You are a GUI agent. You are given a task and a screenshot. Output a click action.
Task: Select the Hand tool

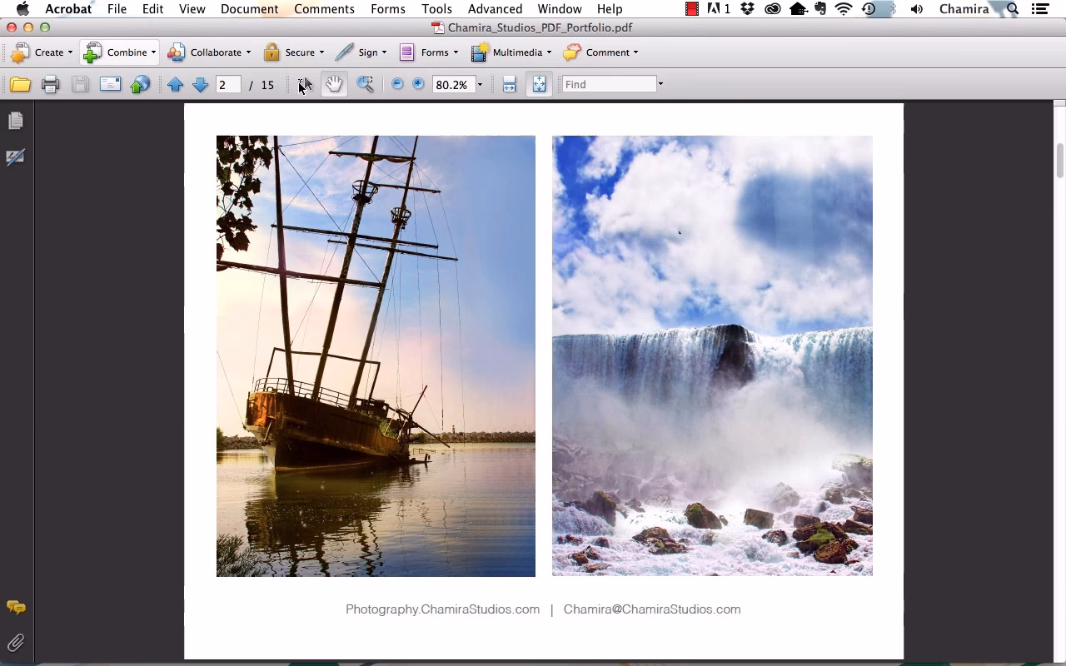pos(333,84)
